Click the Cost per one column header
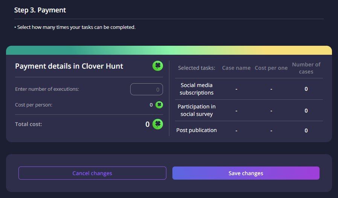The height and width of the screenshot is (198, 338). [271, 68]
